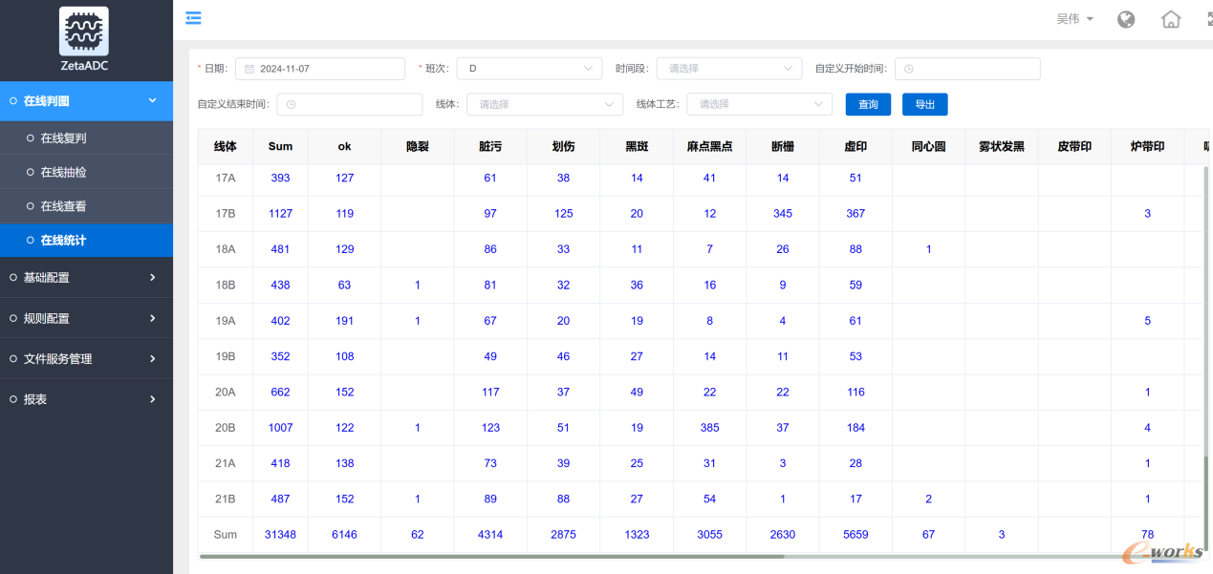Screen dimensions: 1213x574
Task: Click the 自定义结束时间 input field
Action: point(350,104)
